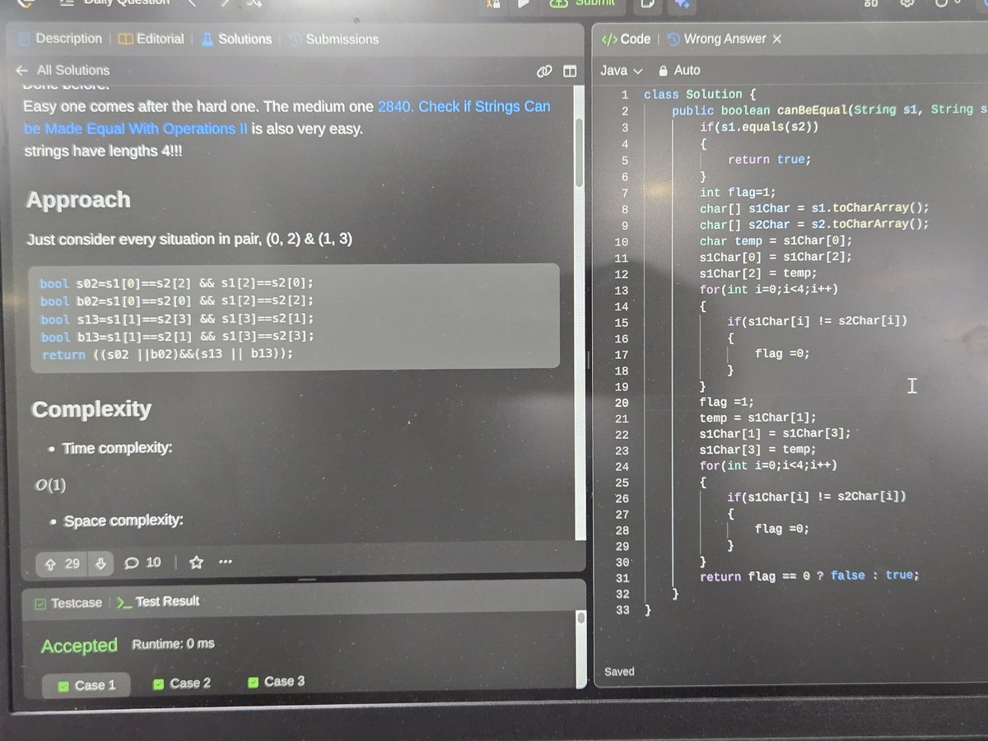Open the Editorial tab
988x741 pixels.
click(153, 39)
